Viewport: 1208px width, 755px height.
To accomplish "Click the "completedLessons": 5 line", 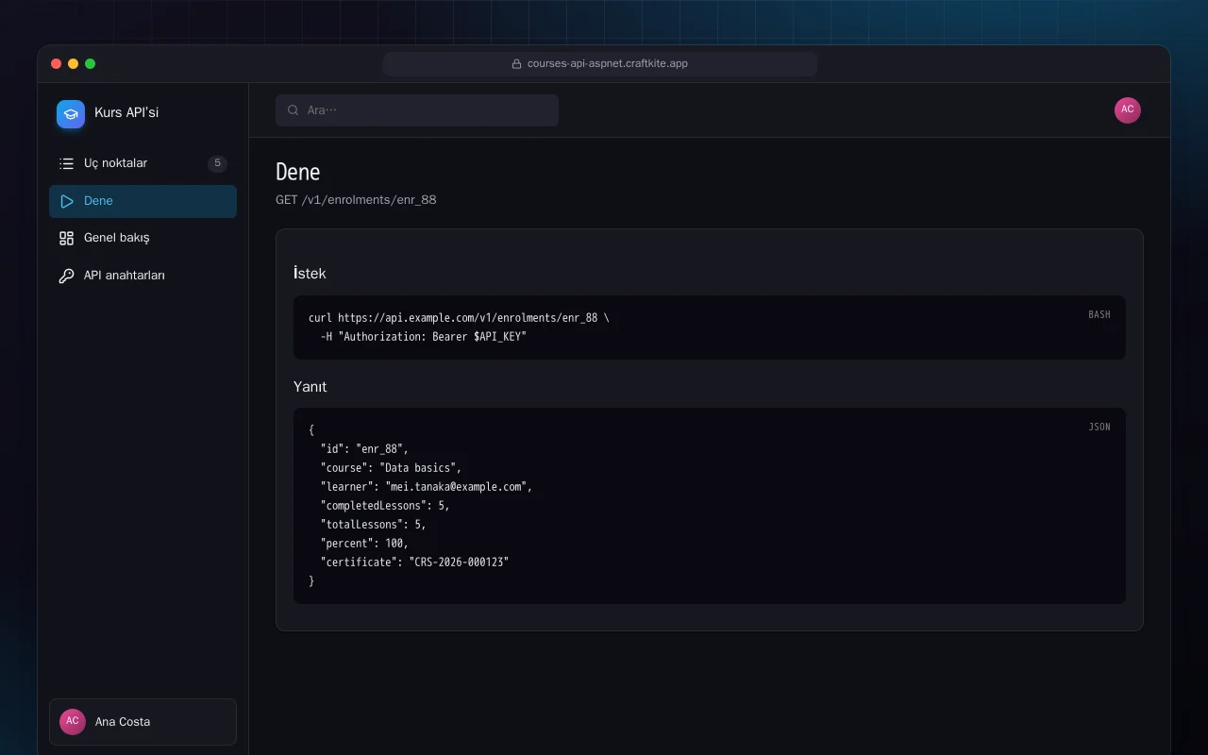I will (x=385, y=506).
